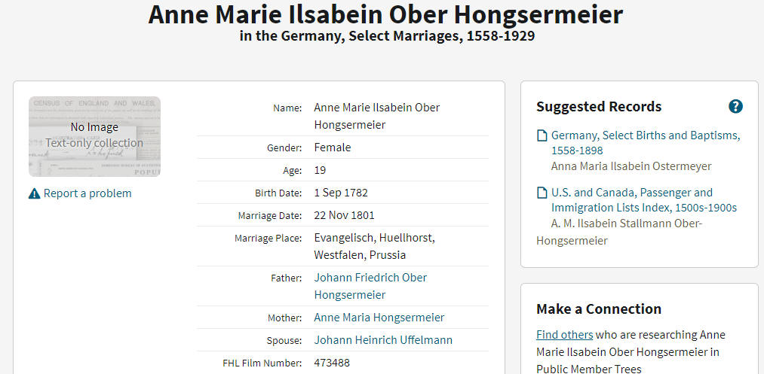
Task: Open the U.S. and Canada Passenger Lists record
Action: tap(643, 200)
